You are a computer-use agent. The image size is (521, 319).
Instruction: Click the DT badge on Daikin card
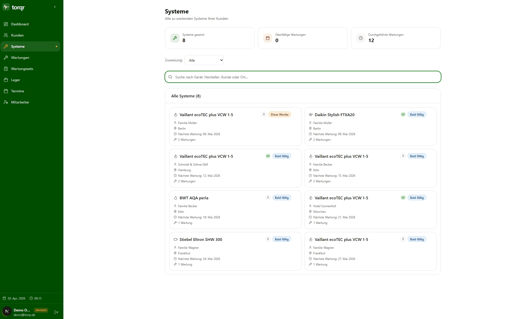(x=403, y=114)
